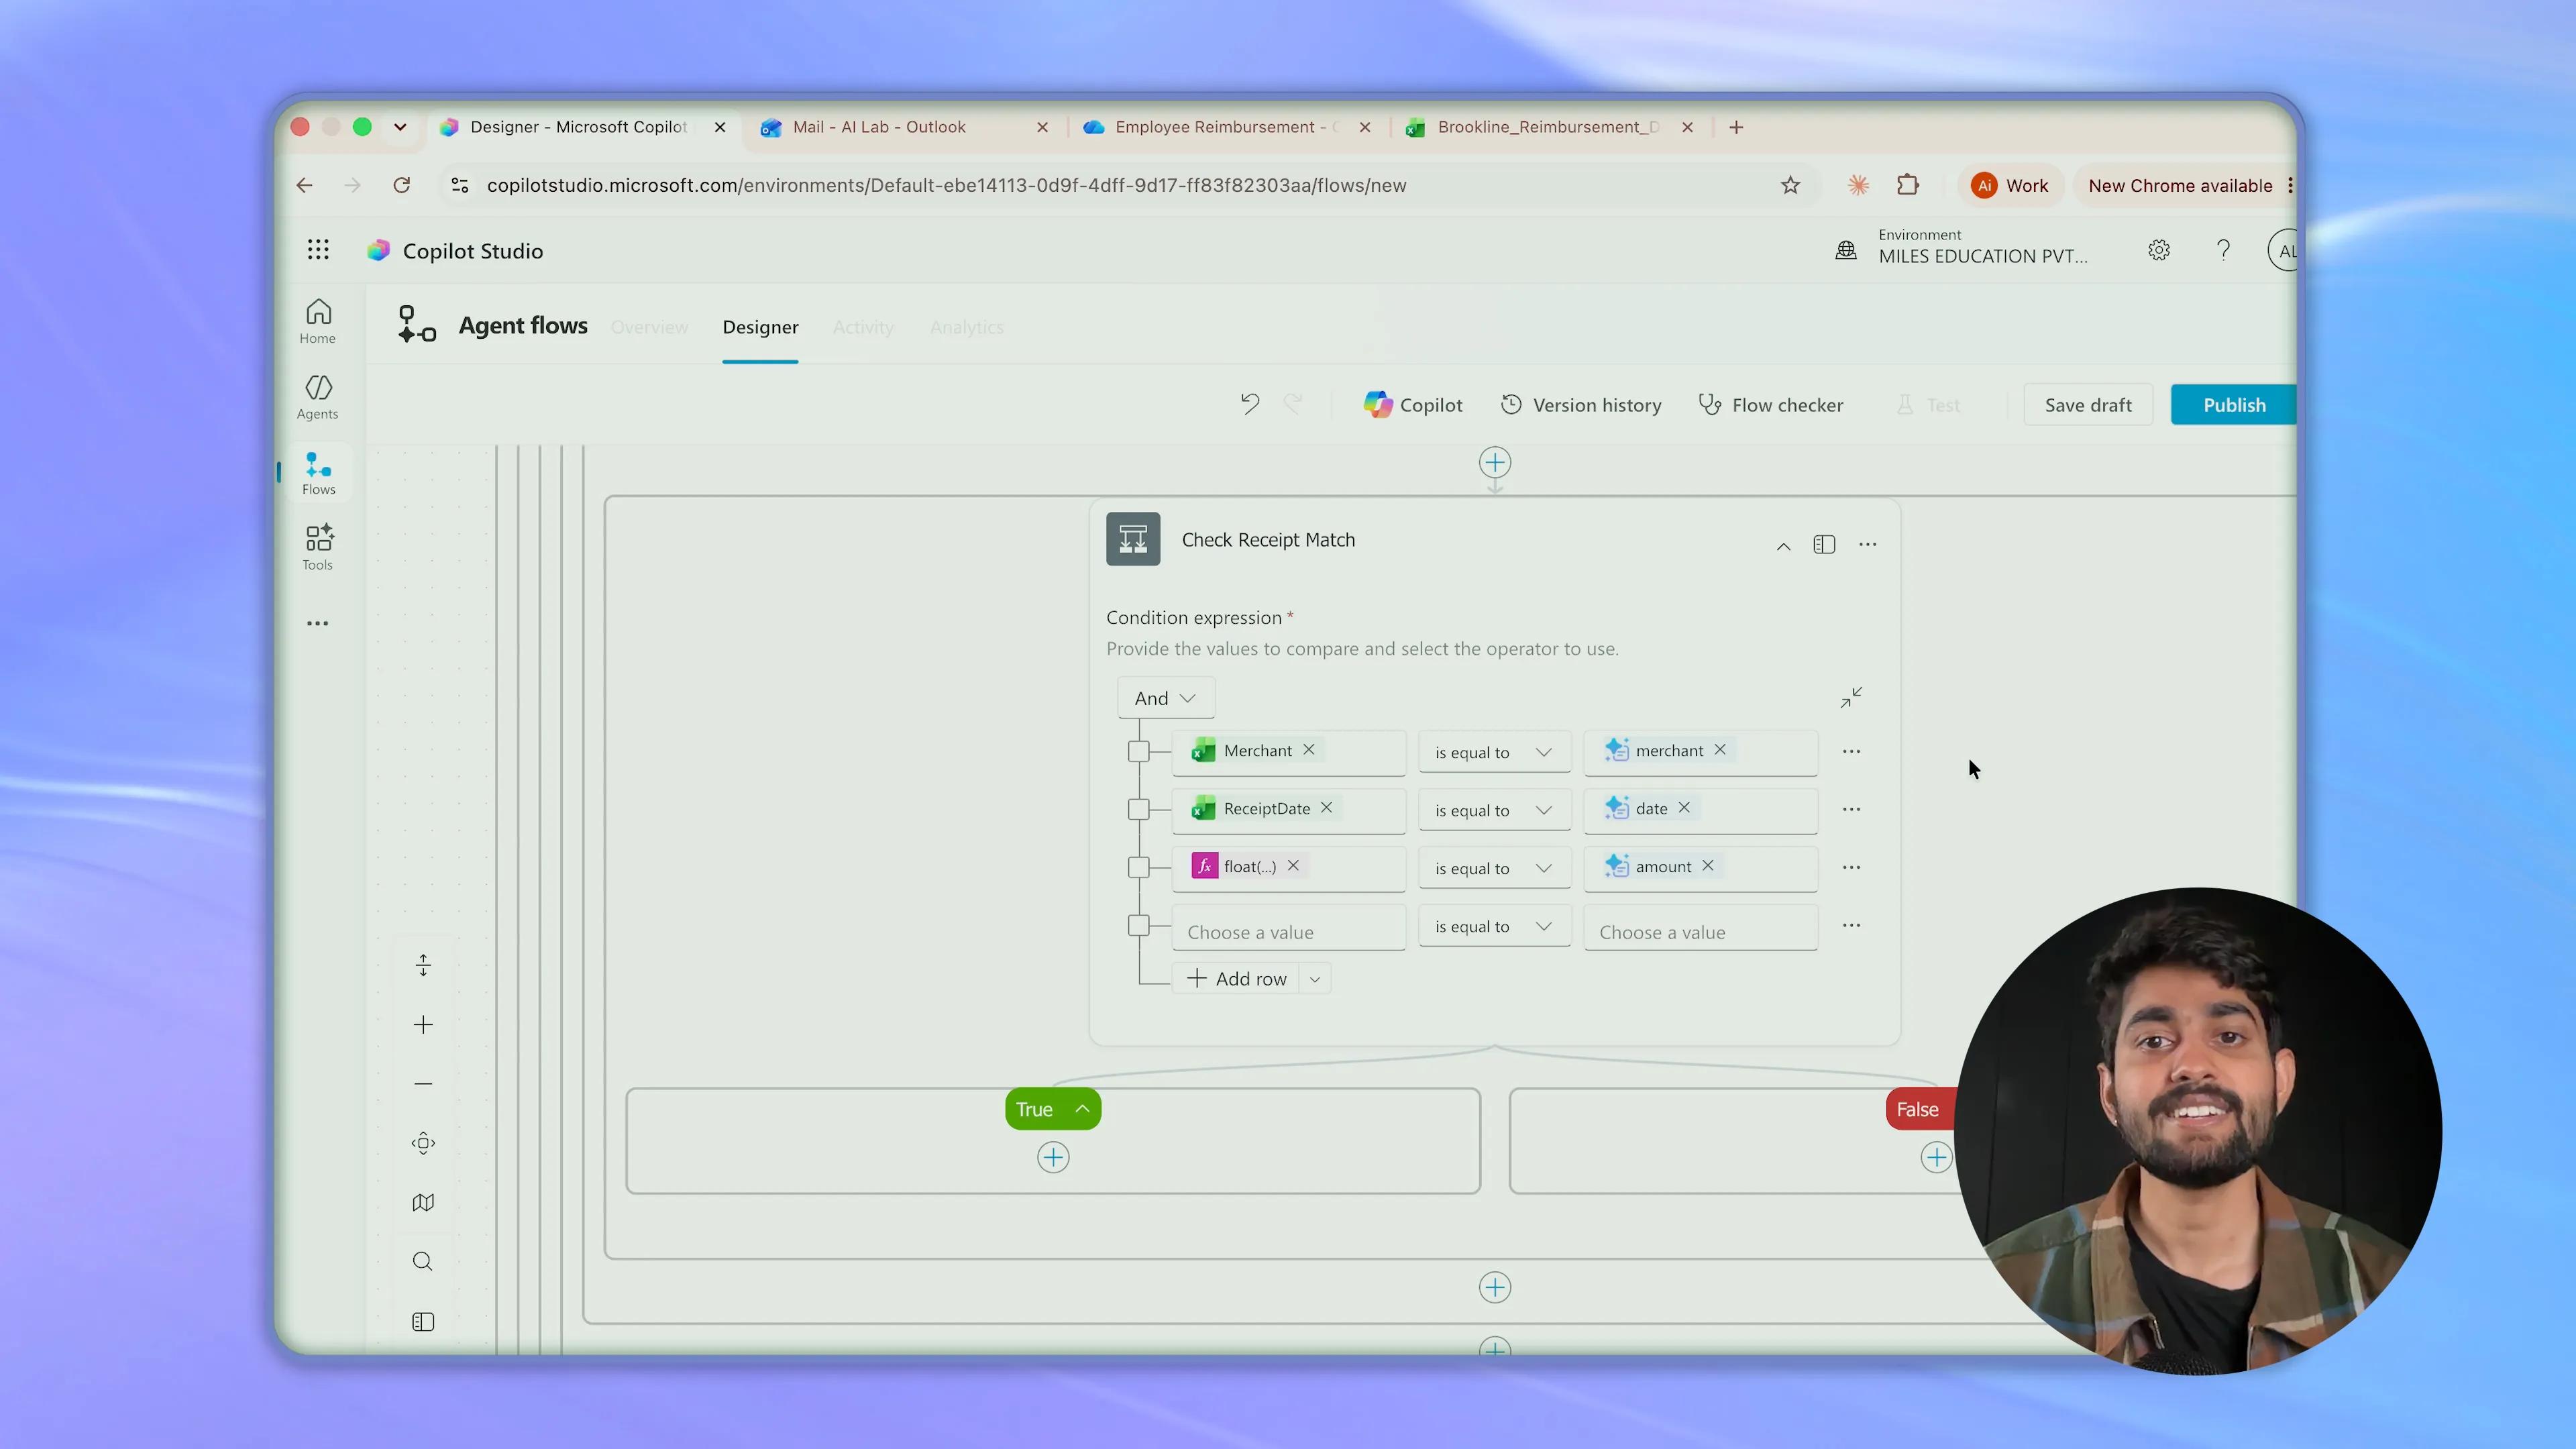Bookmark this page with the star icon
Viewport: 2576px width, 1449px height.
(x=1790, y=185)
